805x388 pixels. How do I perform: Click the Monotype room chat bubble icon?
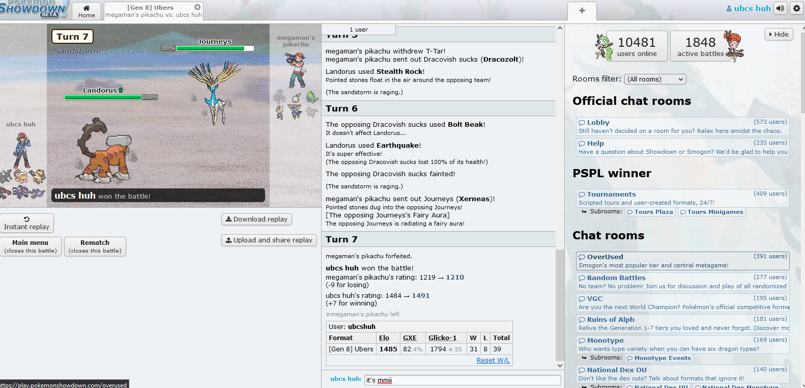582,341
